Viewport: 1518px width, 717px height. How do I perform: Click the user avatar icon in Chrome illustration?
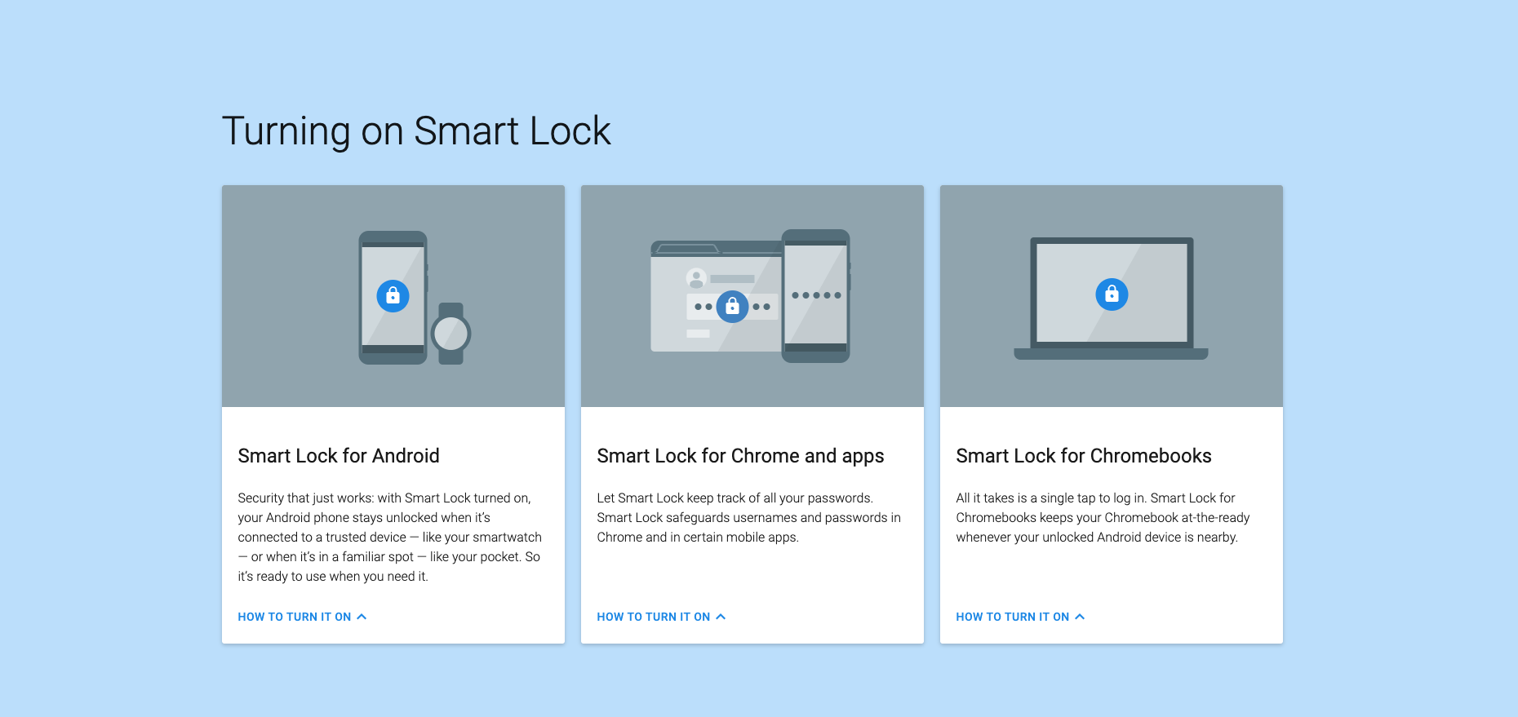click(x=696, y=278)
